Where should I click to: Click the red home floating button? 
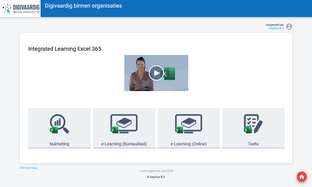point(302,177)
